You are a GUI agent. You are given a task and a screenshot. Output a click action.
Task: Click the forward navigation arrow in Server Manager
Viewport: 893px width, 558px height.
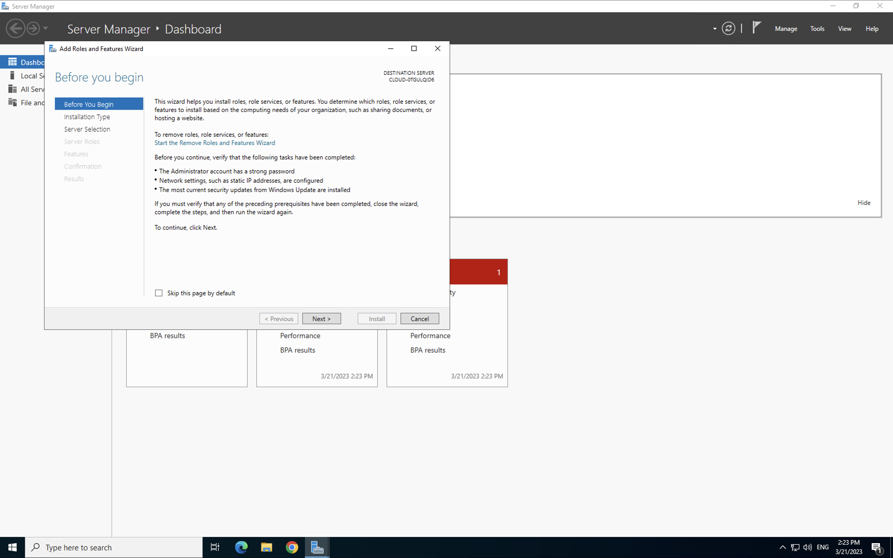33,28
